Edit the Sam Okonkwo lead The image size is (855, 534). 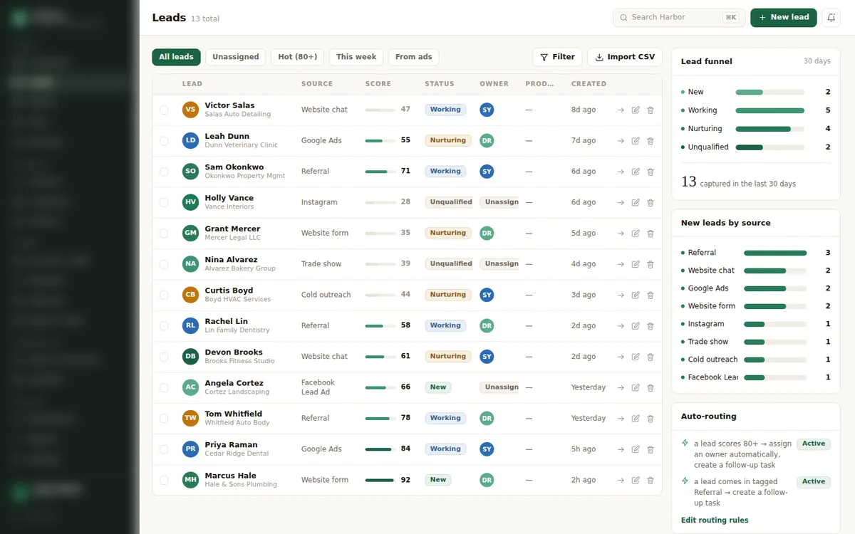[636, 172]
